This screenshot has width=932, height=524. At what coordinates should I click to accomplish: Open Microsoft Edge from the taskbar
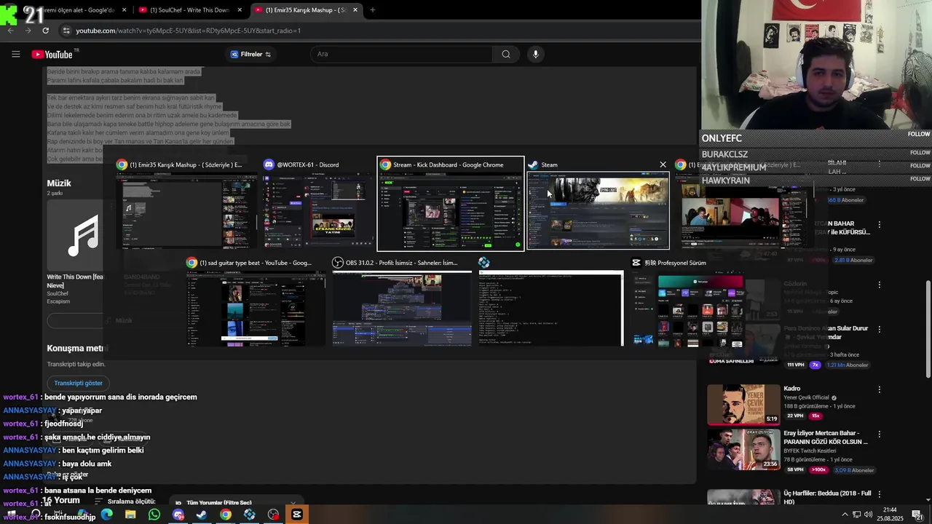point(107,515)
